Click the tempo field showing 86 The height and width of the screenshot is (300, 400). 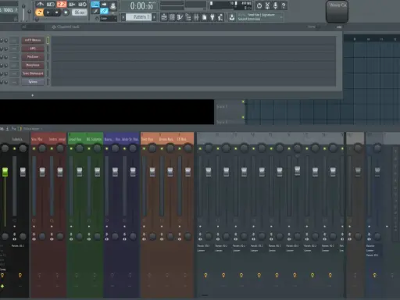(x=80, y=12)
